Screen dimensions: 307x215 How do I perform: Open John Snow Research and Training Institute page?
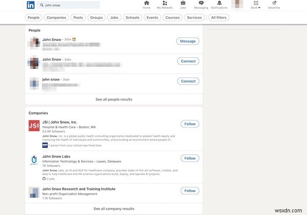79,189
